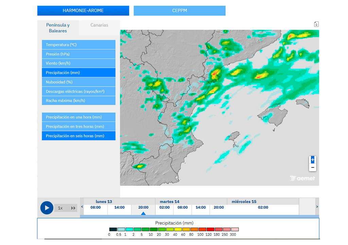Choose Precipitación en seis horas option
Image resolution: width=348 pixels, height=245 pixels.
(x=79, y=136)
